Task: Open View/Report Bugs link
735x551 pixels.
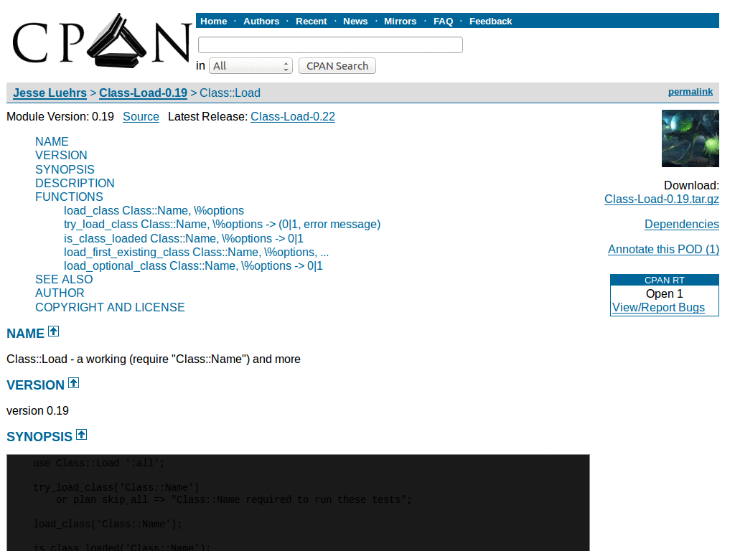Action: (658, 307)
